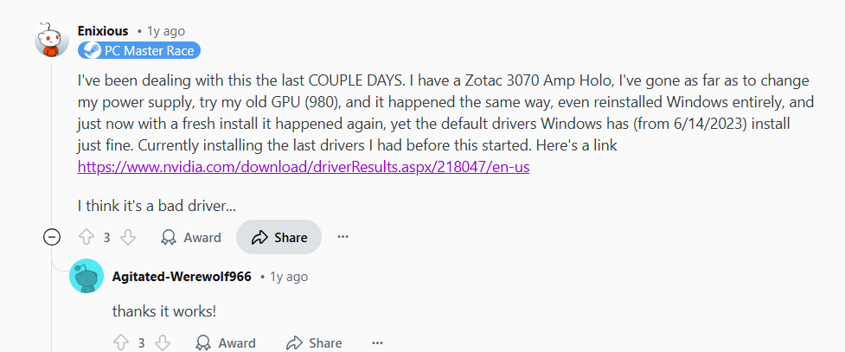Open more options on Agitated-Werewolf966's reply
Viewport: 845px width, 352px height.
[378, 342]
